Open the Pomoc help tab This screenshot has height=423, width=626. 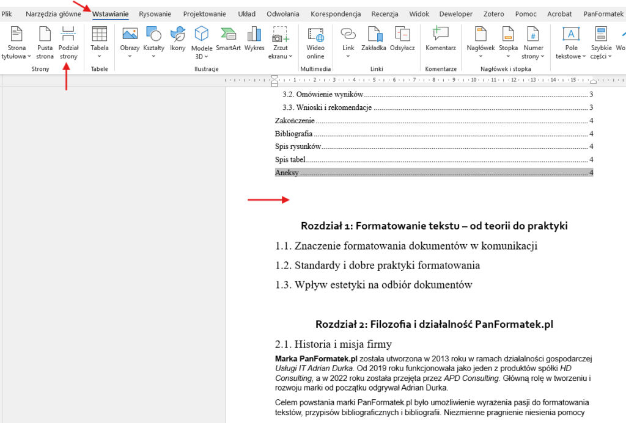tap(526, 14)
